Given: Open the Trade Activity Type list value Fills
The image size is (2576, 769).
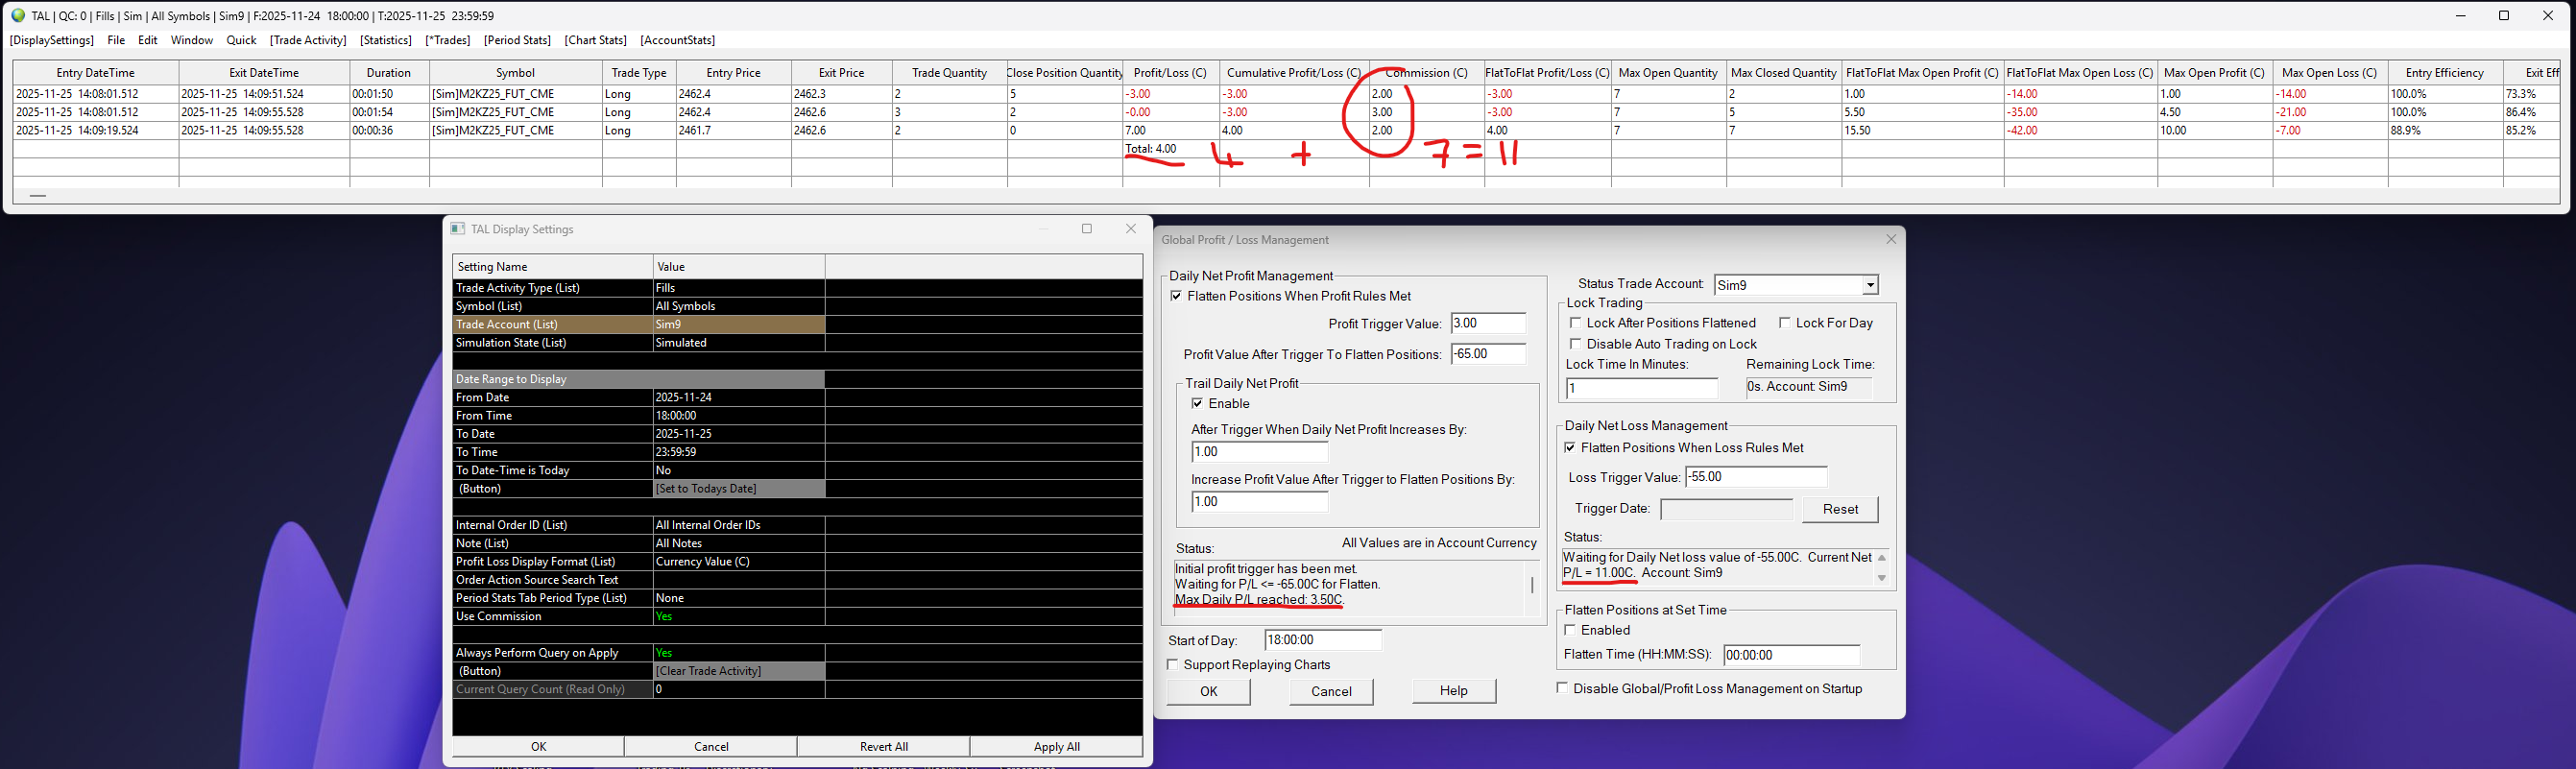Looking at the screenshot, I should click(x=738, y=288).
